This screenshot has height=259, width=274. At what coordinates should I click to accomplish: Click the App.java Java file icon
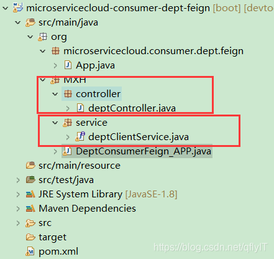click(x=68, y=65)
